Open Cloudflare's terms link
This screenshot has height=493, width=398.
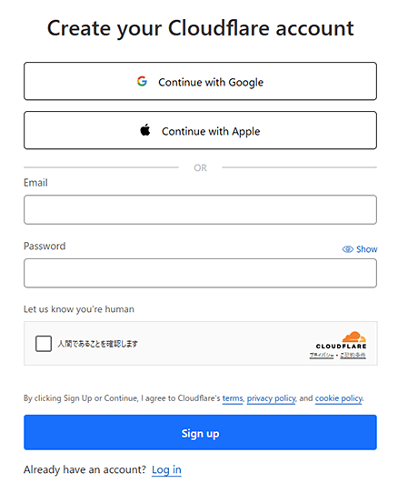pyautogui.click(x=233, y=398)
